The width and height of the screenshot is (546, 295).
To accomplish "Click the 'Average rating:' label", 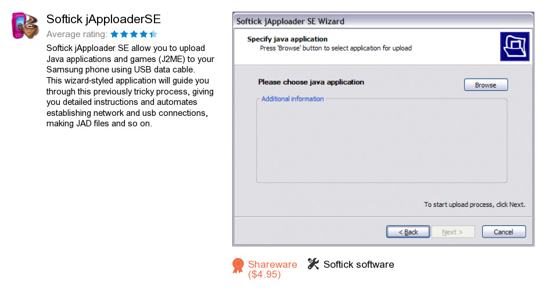I will (77, 34).
